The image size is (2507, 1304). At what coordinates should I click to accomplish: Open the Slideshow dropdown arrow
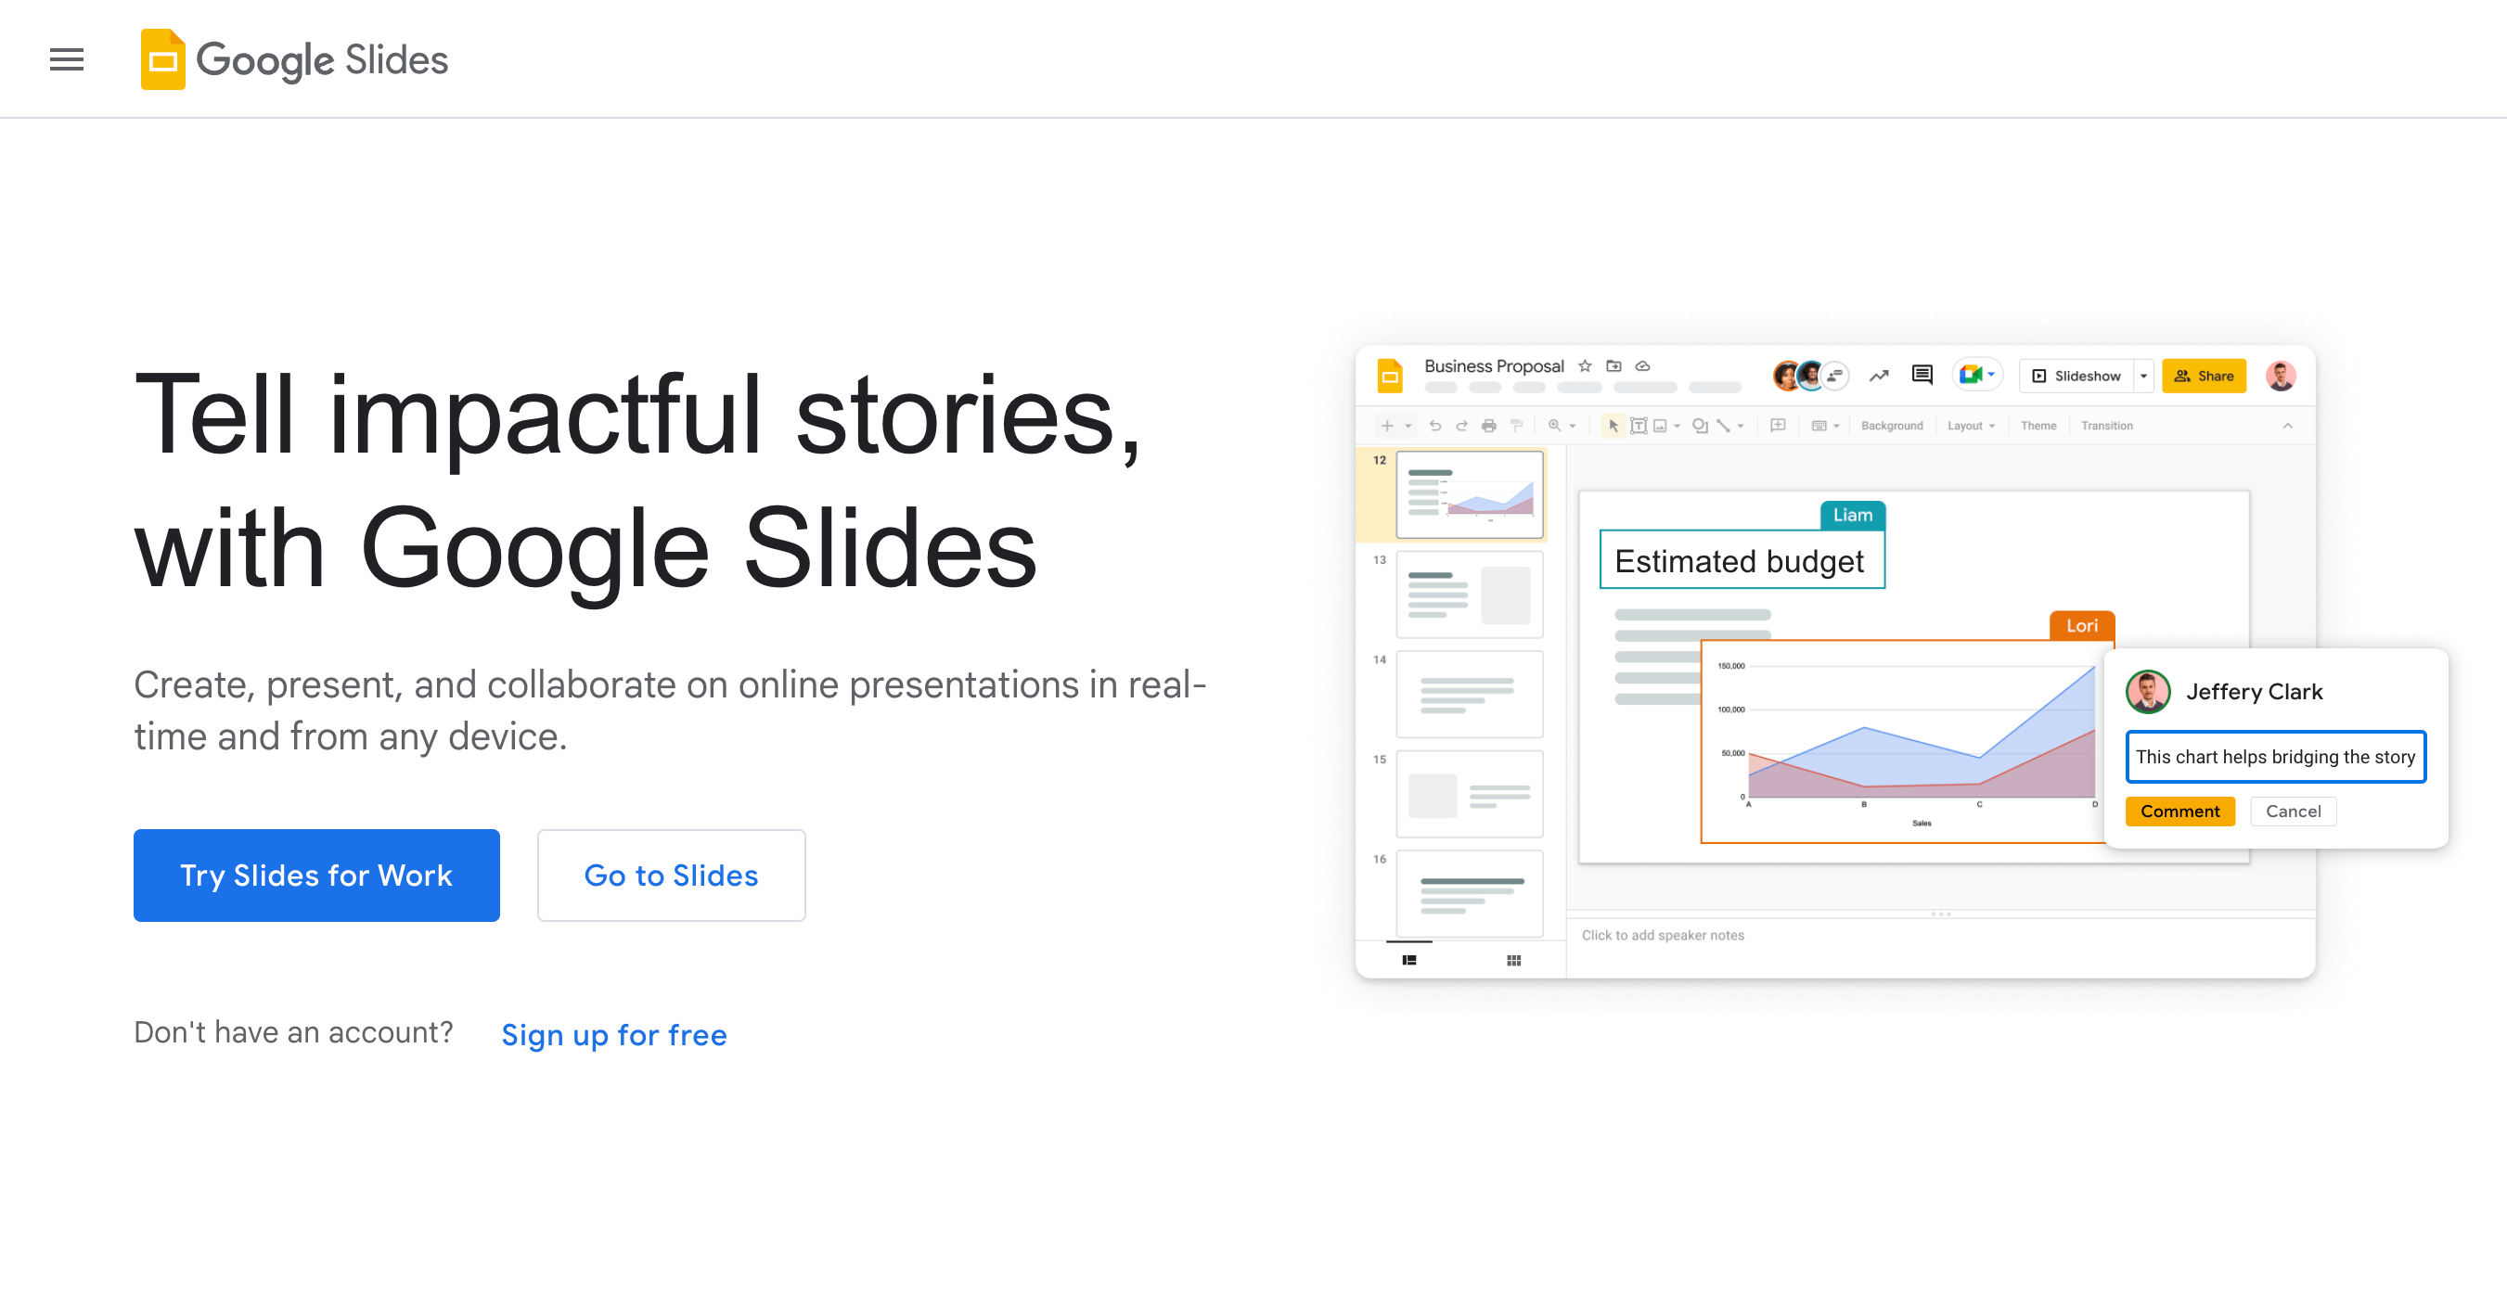click(x=2143, y=376)
